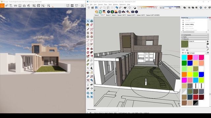Screen dimensions: 211x118
Task: Click the materials back arrow button
Action: (183, 53)
